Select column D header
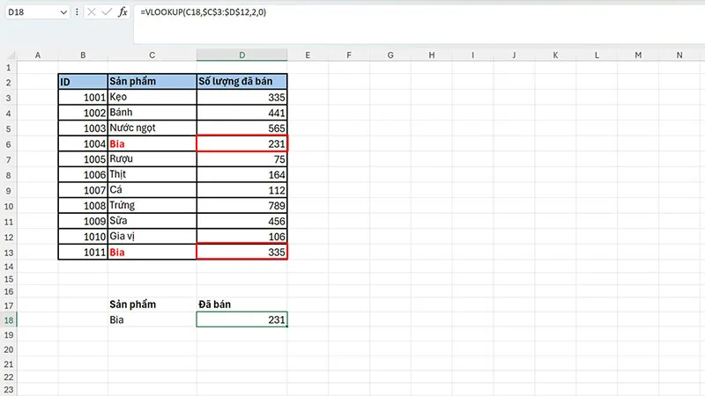Image resolution: width=705 pixels, height=396 pixels. (241, 55)
